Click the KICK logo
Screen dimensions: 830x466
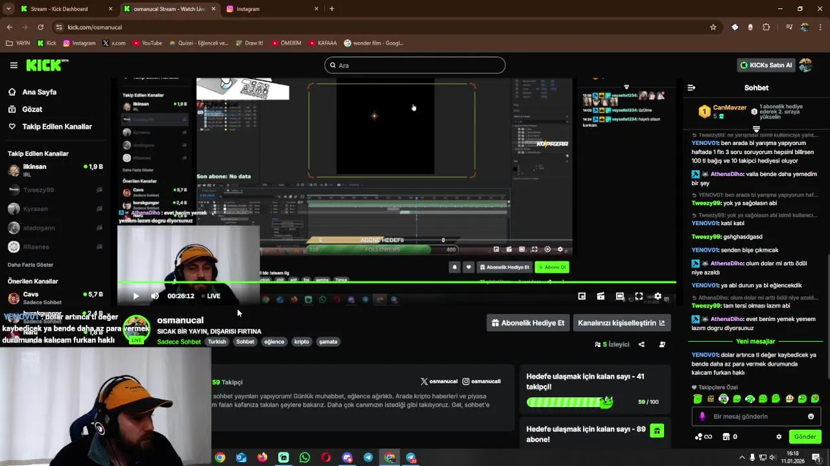tap(47, 65)
